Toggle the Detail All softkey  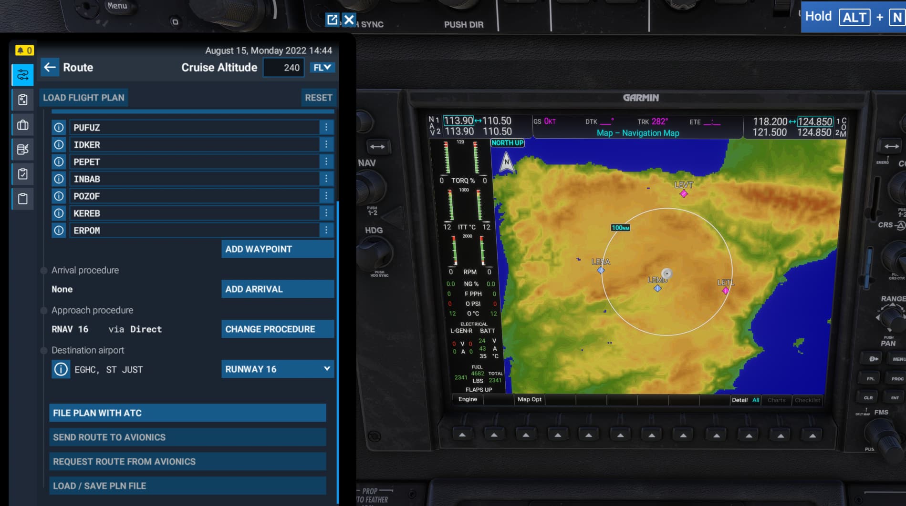745,400
